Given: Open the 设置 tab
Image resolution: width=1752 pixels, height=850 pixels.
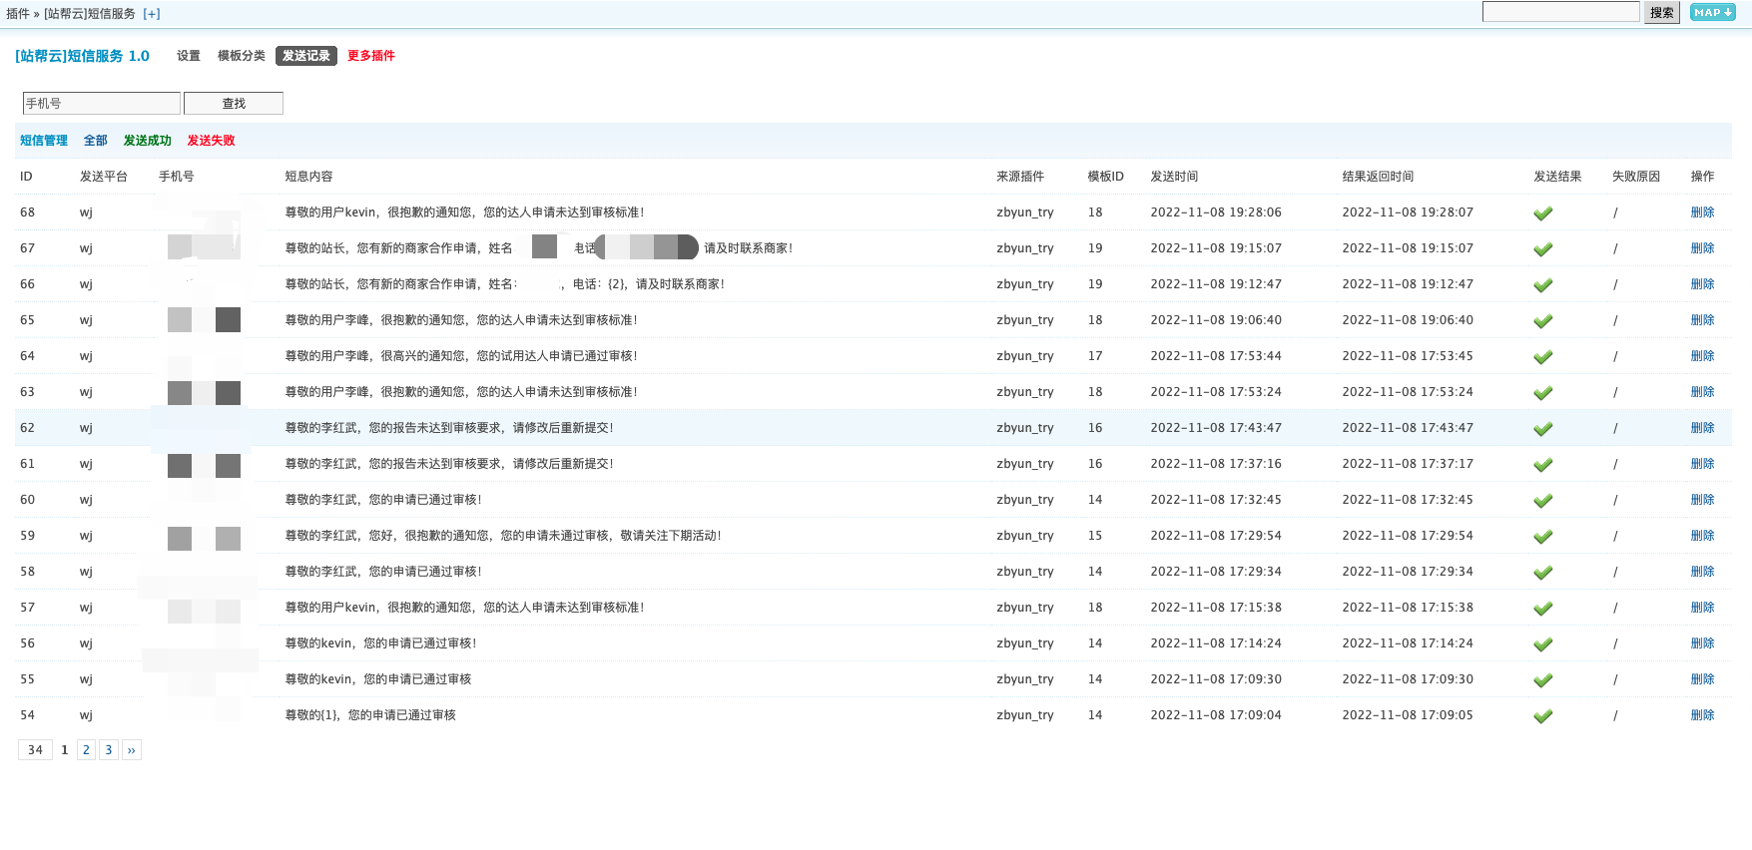Looking at the screenshot, I should 189,56.
